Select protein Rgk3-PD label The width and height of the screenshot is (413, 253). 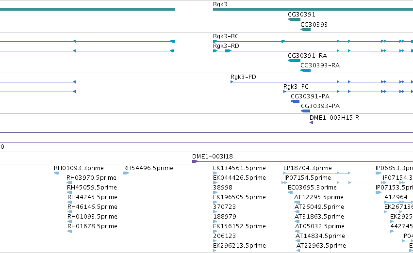tap(243, 77)
